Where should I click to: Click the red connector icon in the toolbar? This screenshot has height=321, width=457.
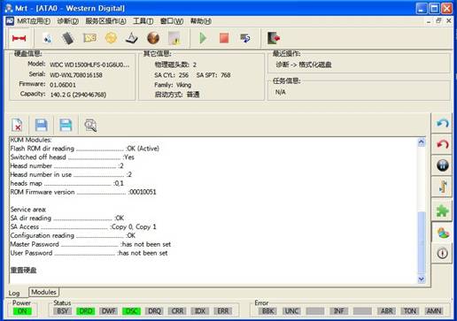[x=19, y=38]
